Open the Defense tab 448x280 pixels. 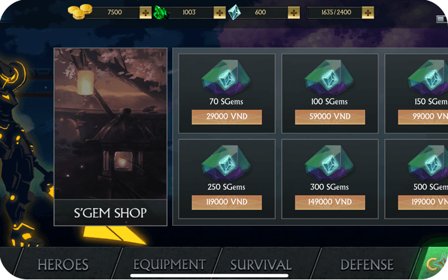tap(367, 264)
